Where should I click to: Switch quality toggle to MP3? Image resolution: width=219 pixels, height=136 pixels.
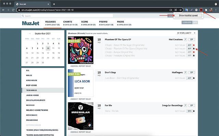pyautogui.click(x=195, y=22)
